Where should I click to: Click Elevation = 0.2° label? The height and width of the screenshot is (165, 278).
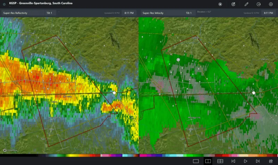(x=204, y=12)
